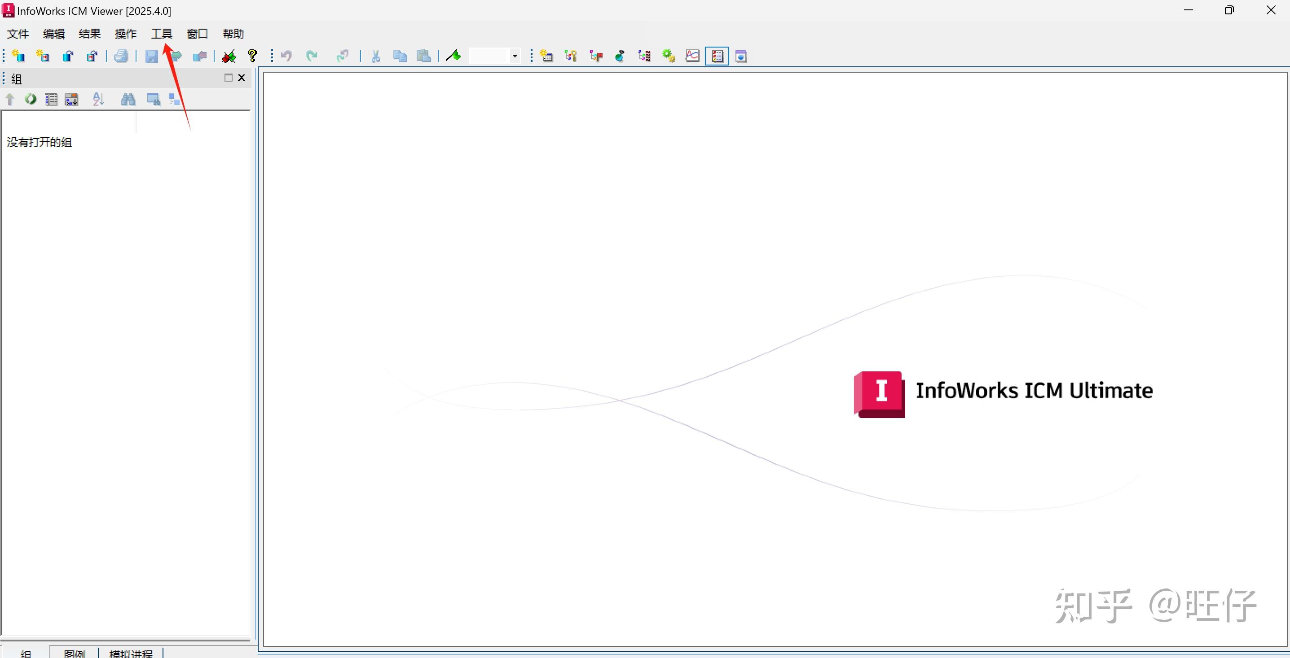The height and width of the screenshot is (658, 1290).
Task: Click the green gears icon in toolbar
Action: tap(669, 56)
